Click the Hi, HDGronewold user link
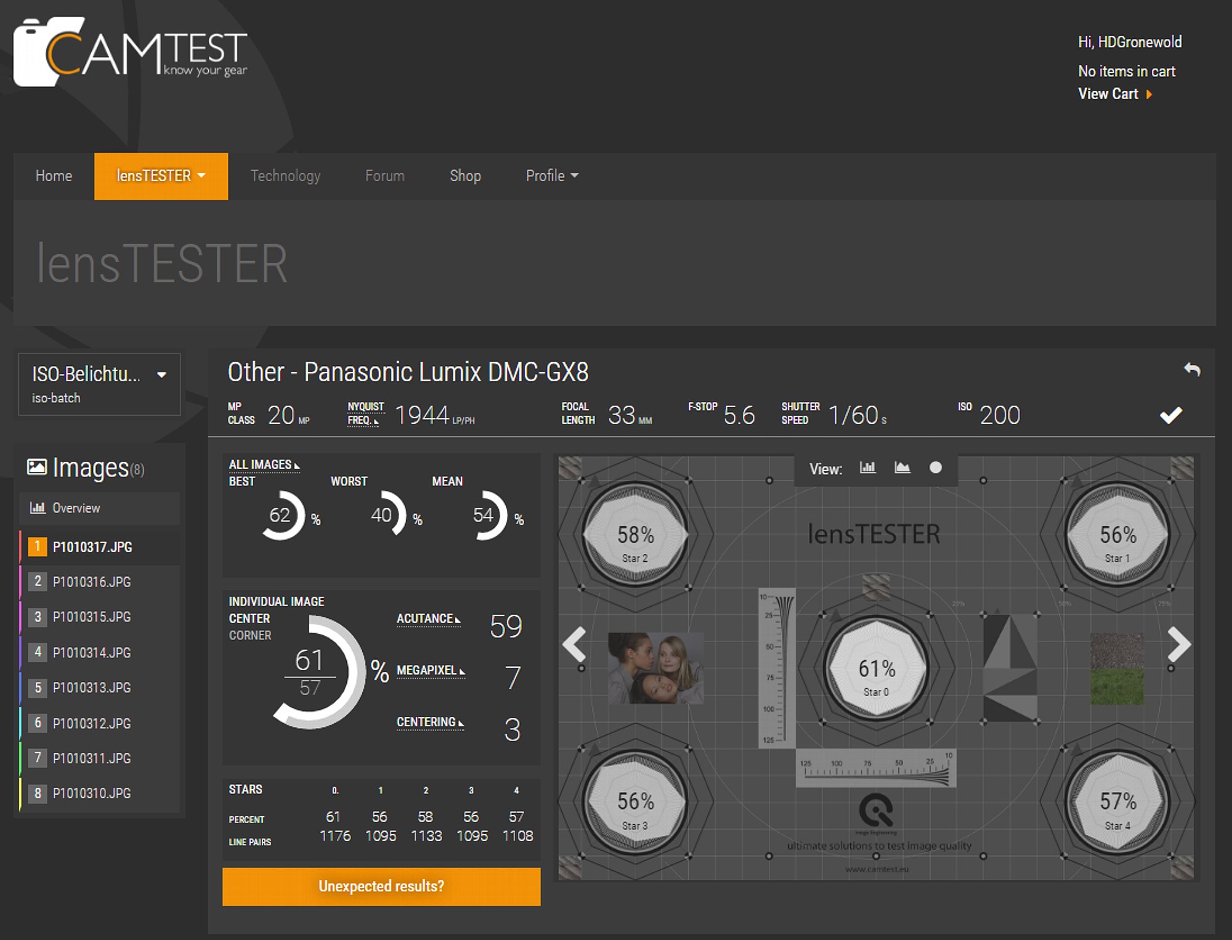1232x940 pixels. pyautogui.click(x=1130, y=42)
